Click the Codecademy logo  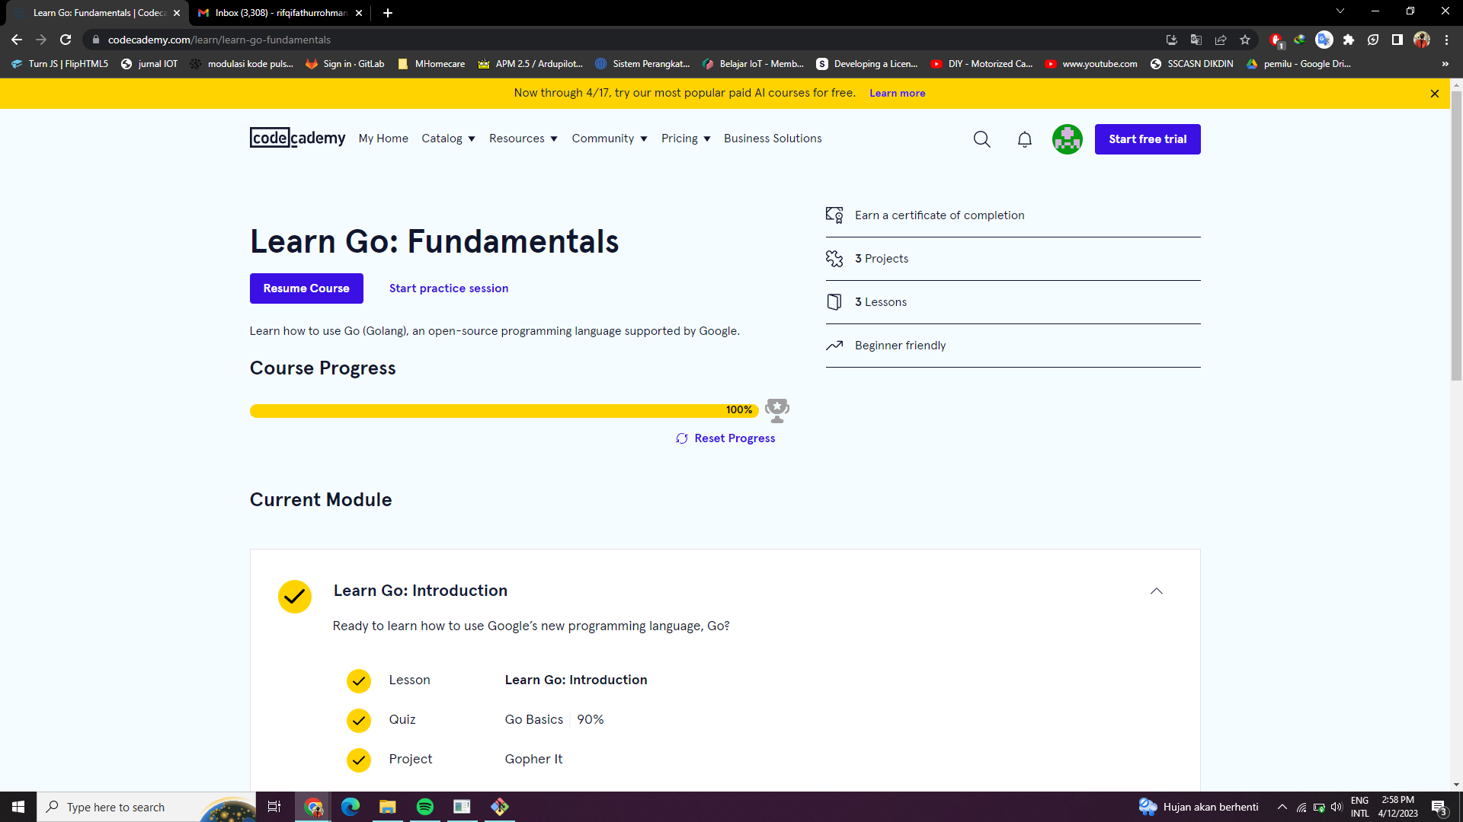(x=297, y=138)
